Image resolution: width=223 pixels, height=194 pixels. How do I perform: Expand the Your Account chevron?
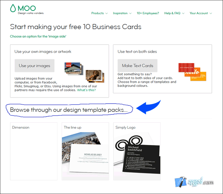[x=211, y=13]
